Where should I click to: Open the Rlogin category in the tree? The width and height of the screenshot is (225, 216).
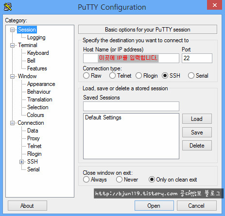(35, 154)
